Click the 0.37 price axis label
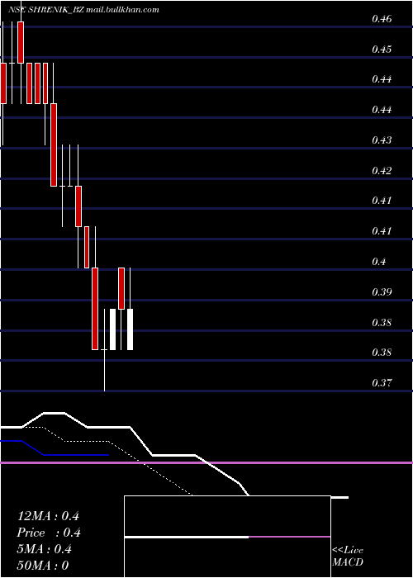Screen dimensions: 413x578 click(x=382, y=382)
